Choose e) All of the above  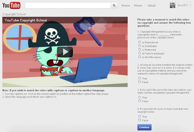140,57
